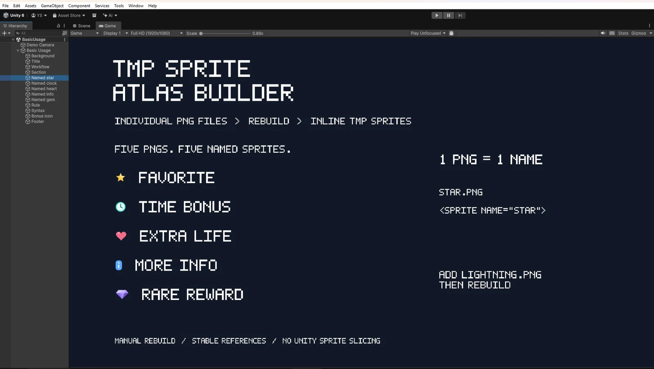Collapse the Basic Usage object arrow
The height and width of the screenshot is (369, 654).
(18, 51)
